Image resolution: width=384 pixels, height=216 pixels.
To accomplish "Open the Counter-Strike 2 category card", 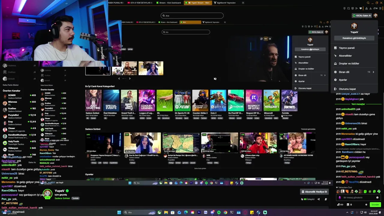I will [200, 100].
